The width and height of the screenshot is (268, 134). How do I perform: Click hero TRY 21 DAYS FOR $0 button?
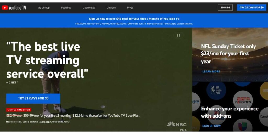point(33,98)
